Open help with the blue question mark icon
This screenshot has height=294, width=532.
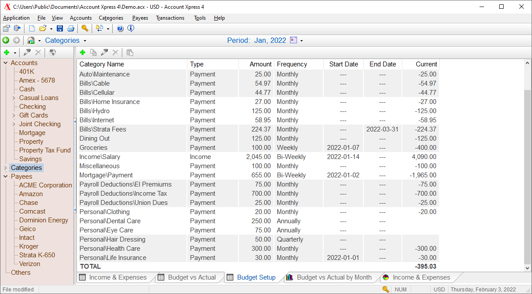point(120,28)
